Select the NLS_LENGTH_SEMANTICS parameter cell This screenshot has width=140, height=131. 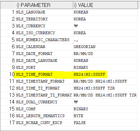pyautogui.click(x=45, y=116)
